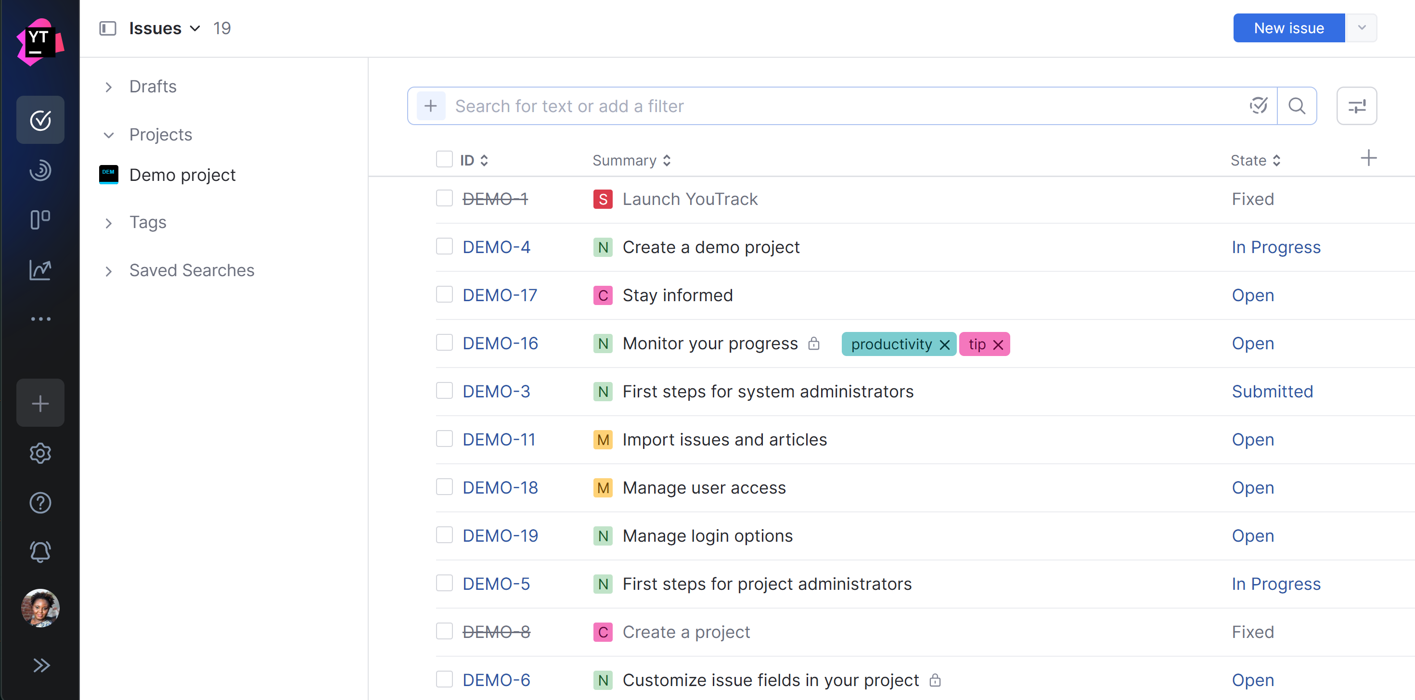Click inside the search filter input field
Screen dimensions: 1415x700
(714, 105)
